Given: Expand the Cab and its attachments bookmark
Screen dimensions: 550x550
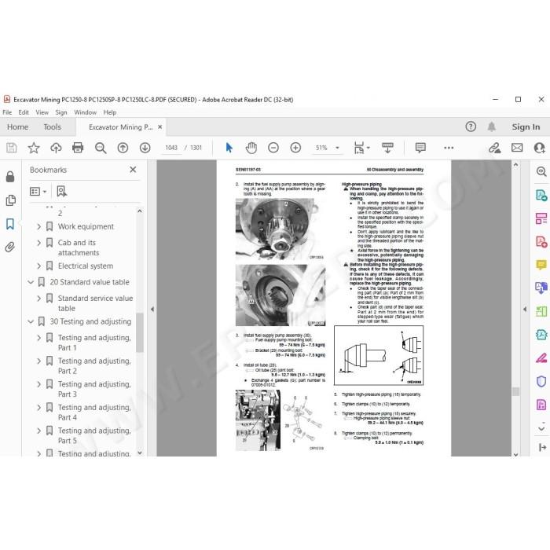Looking at the screenshot, I should 39,243.
